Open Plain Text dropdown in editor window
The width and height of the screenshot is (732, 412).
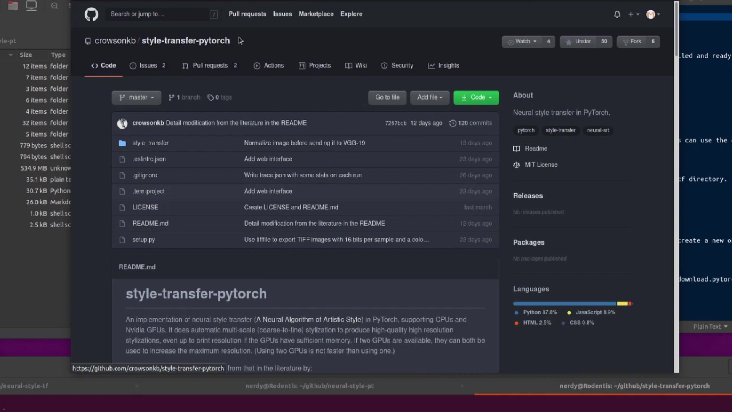tap(710, 327)
